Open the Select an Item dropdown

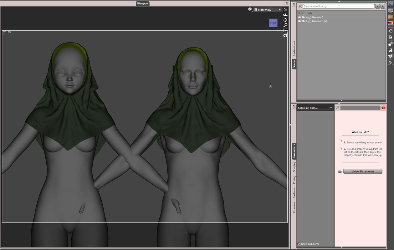click(315, 108)
